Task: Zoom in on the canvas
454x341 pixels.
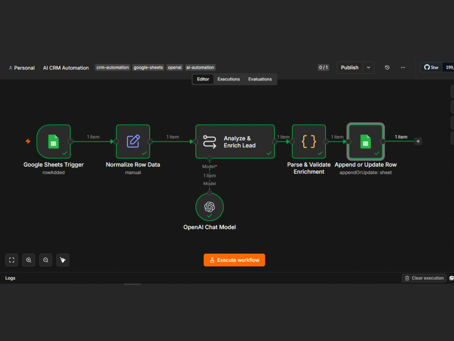Action: point(29,260)
